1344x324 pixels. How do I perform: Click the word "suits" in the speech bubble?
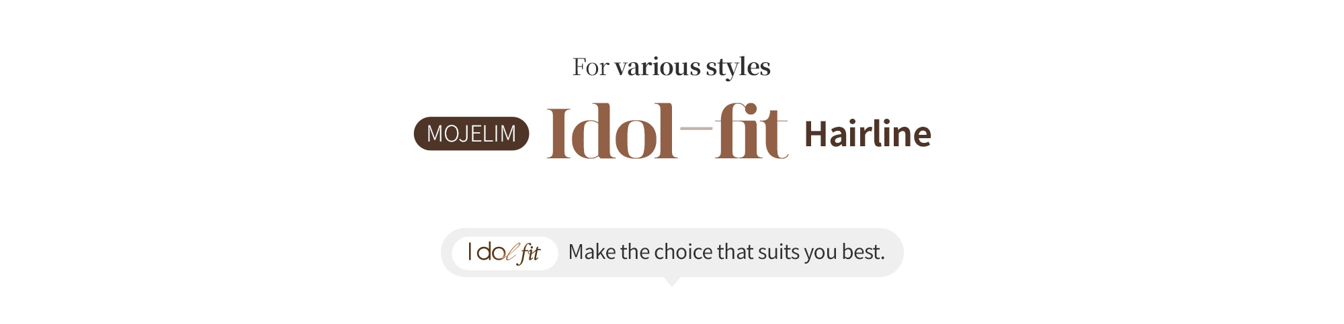pyautogui.click(x=779, y=252)
